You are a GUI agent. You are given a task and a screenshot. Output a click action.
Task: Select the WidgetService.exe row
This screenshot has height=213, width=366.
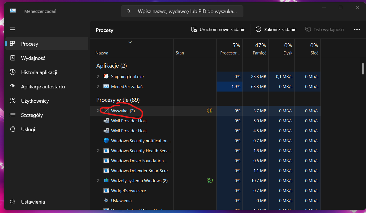(205, 190)
